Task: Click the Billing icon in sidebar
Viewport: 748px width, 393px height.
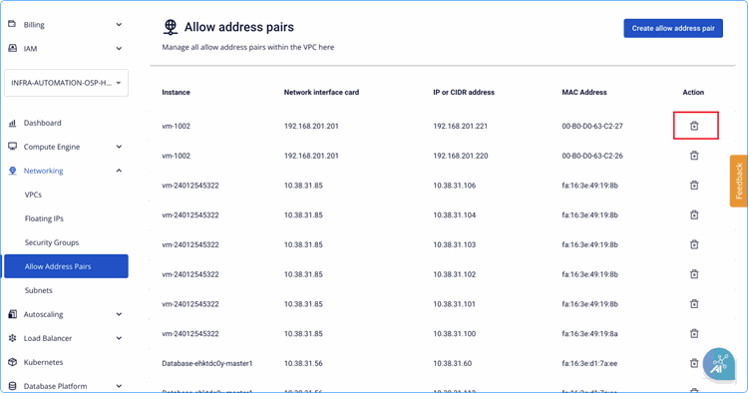Action: (x=12, y=24)
